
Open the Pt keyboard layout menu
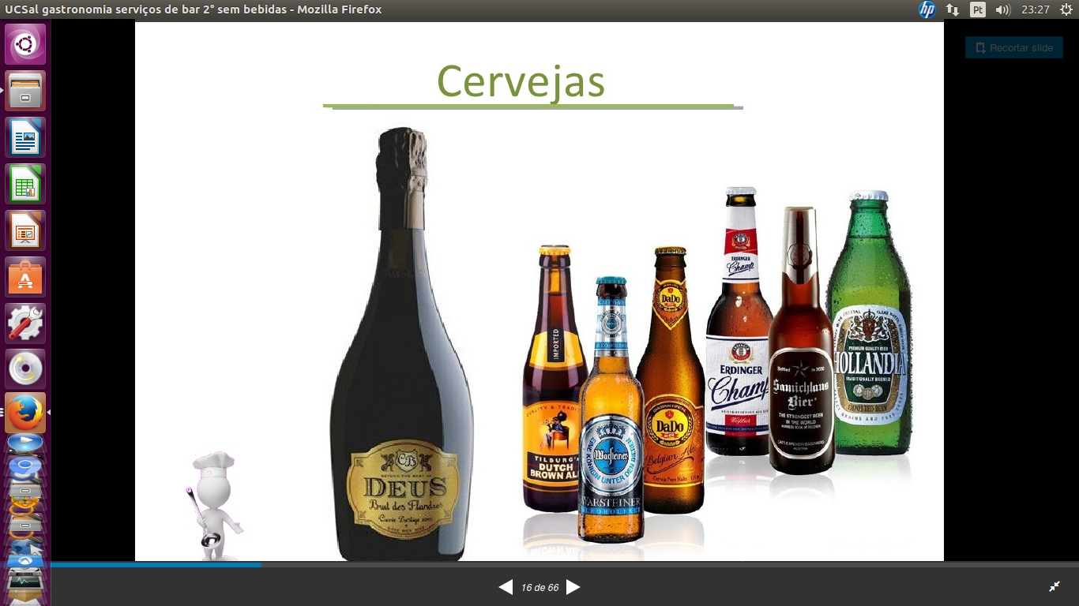[978, 9]
